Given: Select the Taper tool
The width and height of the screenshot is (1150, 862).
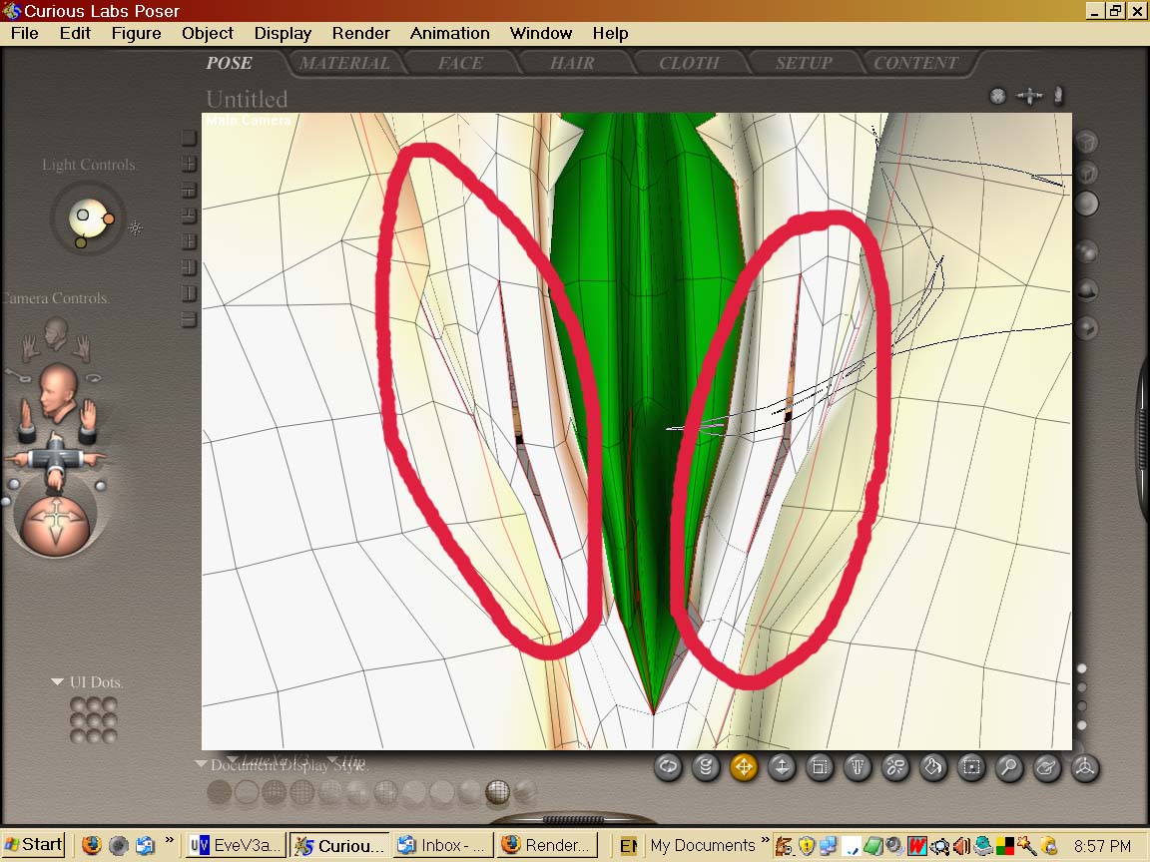Looking at the screenshot, I should [x=858, y=767].
